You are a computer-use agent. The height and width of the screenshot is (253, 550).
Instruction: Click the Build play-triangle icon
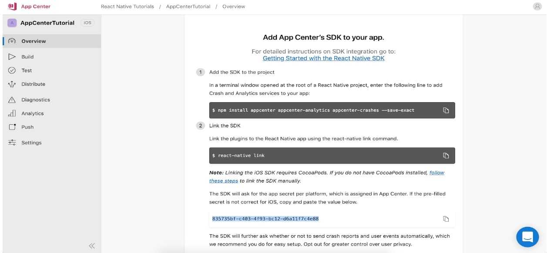click(12, 57)
